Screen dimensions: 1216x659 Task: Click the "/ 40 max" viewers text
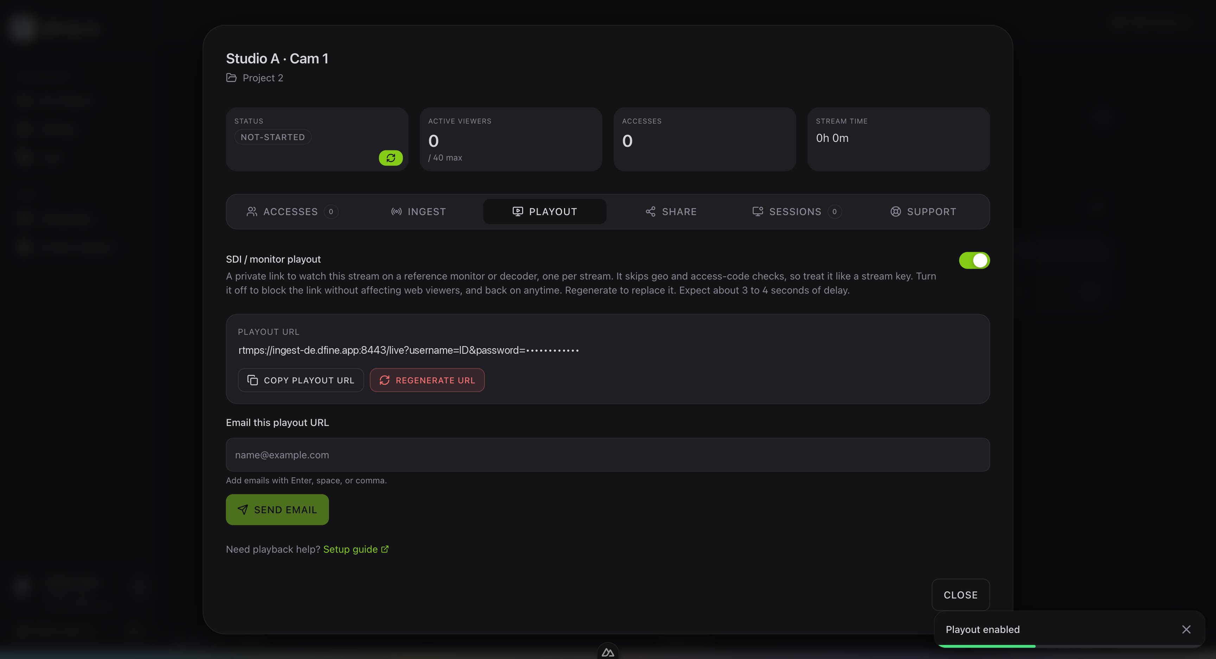[445, 158]
